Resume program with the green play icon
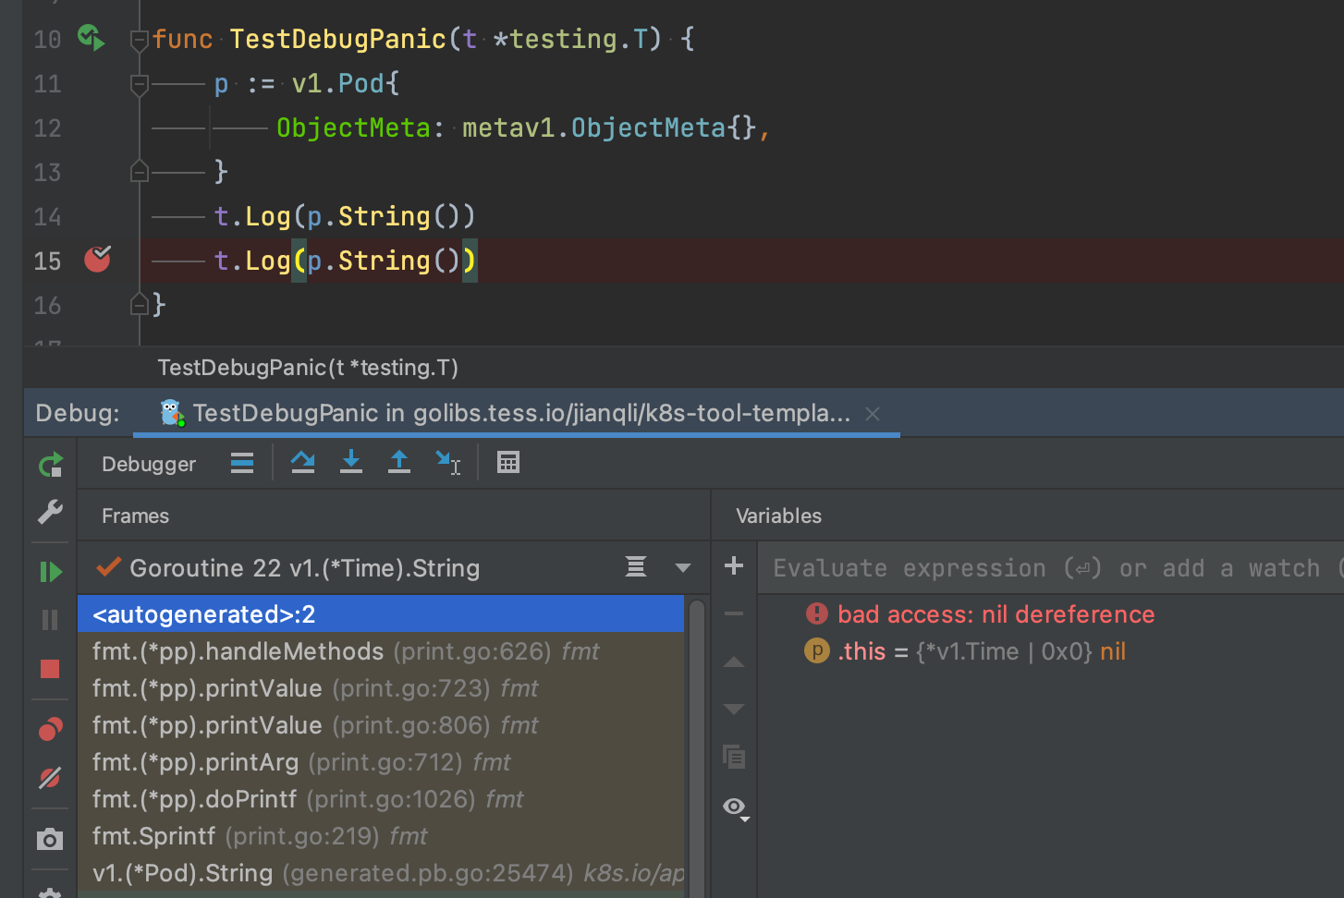 [51, 572]
